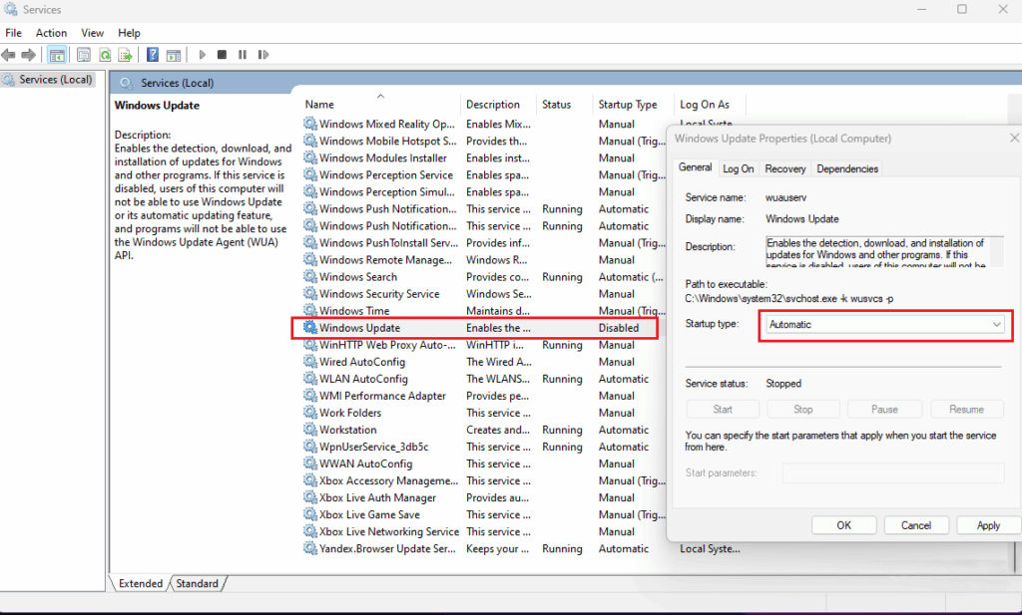Screen dimensions: 1022x615
Task: Click the Restart Service toolbar icon
Action: click(x=263, y=55)
